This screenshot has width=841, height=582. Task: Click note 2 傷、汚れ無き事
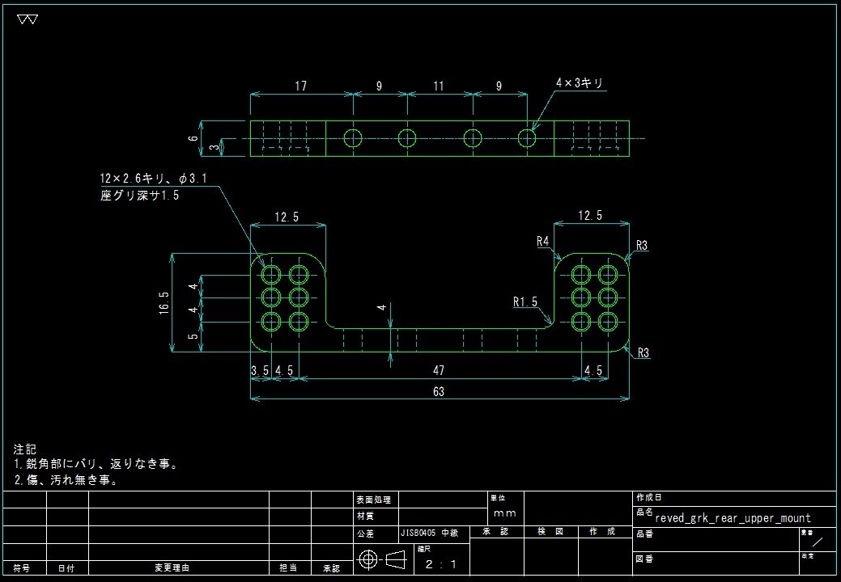pyautogui.click(x=66, y=480)
